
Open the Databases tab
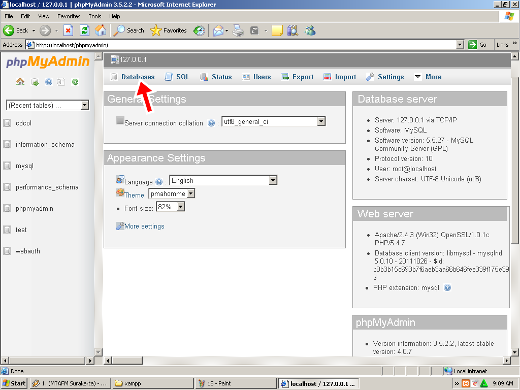click(x=133, y=77)
